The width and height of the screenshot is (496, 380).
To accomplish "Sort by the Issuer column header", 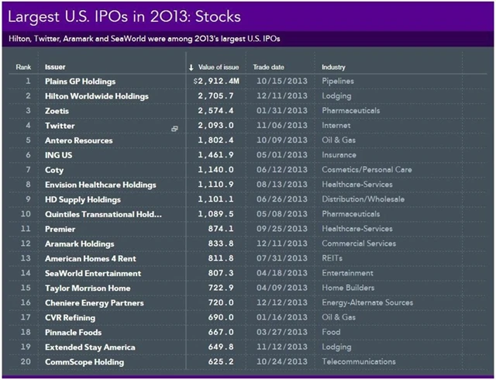I will [x=56, y=67].
